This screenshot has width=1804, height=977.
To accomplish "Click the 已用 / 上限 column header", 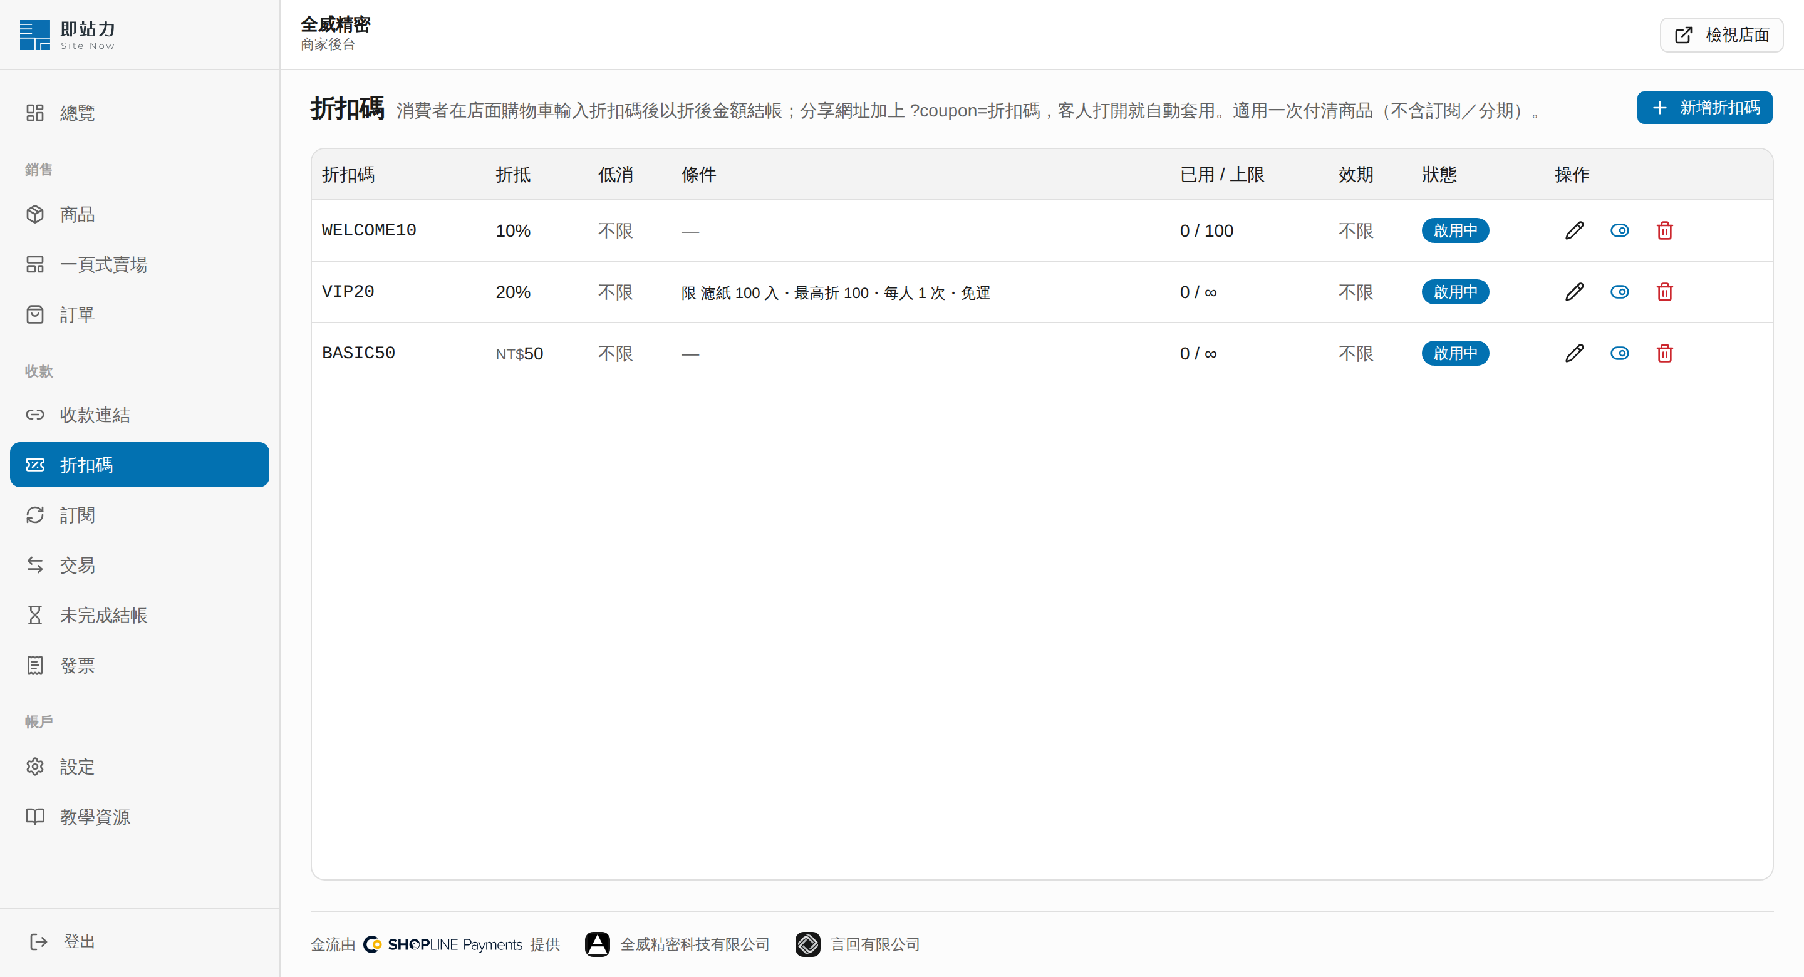I will [1222, 174].
